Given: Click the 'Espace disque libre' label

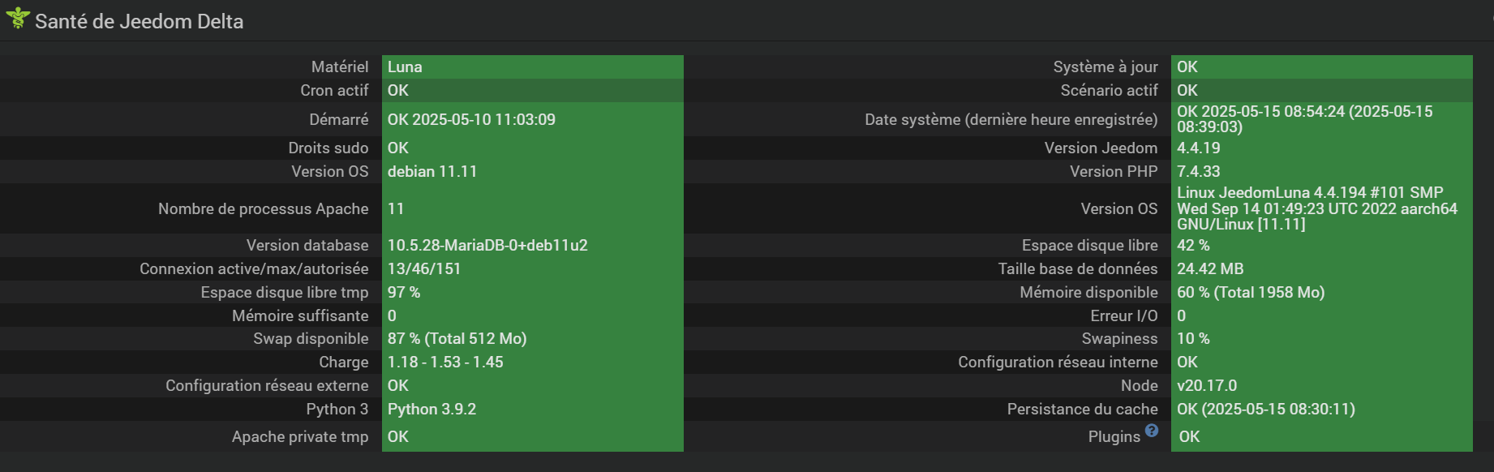Looking at the screenshot, I should 1090,245.
